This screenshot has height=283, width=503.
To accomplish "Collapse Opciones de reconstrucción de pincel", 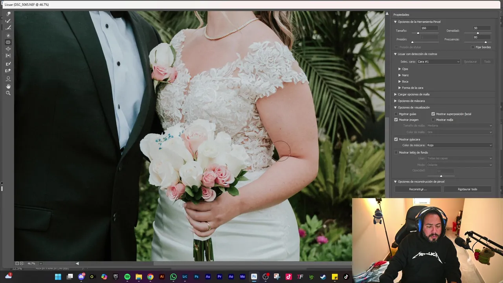I will (395, 182).
